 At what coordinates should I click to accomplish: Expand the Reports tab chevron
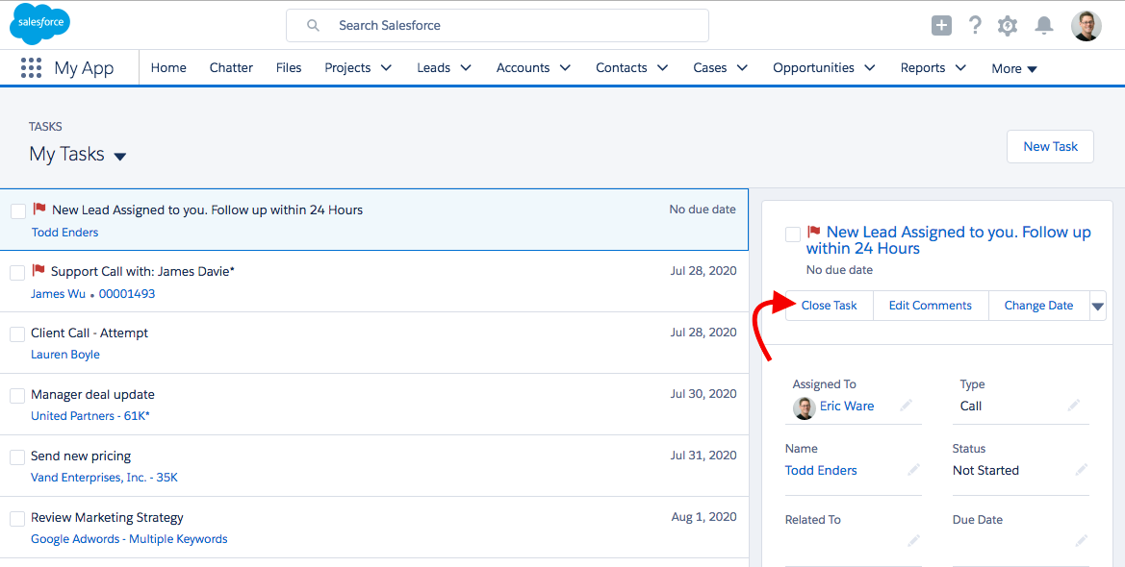[960, 68]
